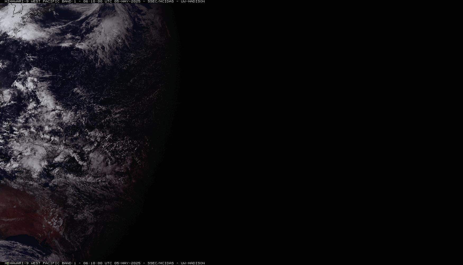This screenshot has height=265, width=463.
Task: Click the bottom HIMAWARI-9 WEST PACIFIC caption
Action: click(32, 263)
